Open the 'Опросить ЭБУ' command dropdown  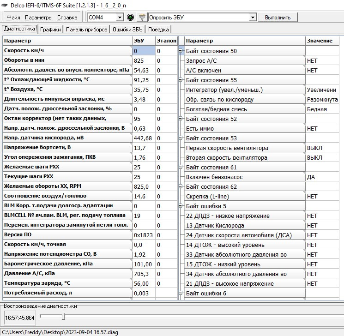[252, 18]
